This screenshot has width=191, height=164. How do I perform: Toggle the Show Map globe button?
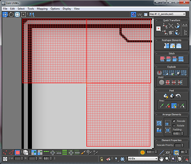133,14
